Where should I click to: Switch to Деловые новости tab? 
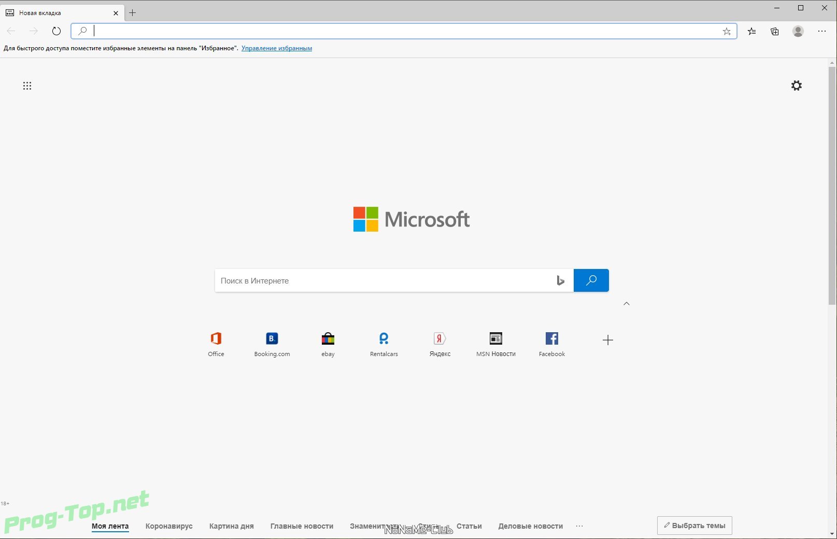531,526
